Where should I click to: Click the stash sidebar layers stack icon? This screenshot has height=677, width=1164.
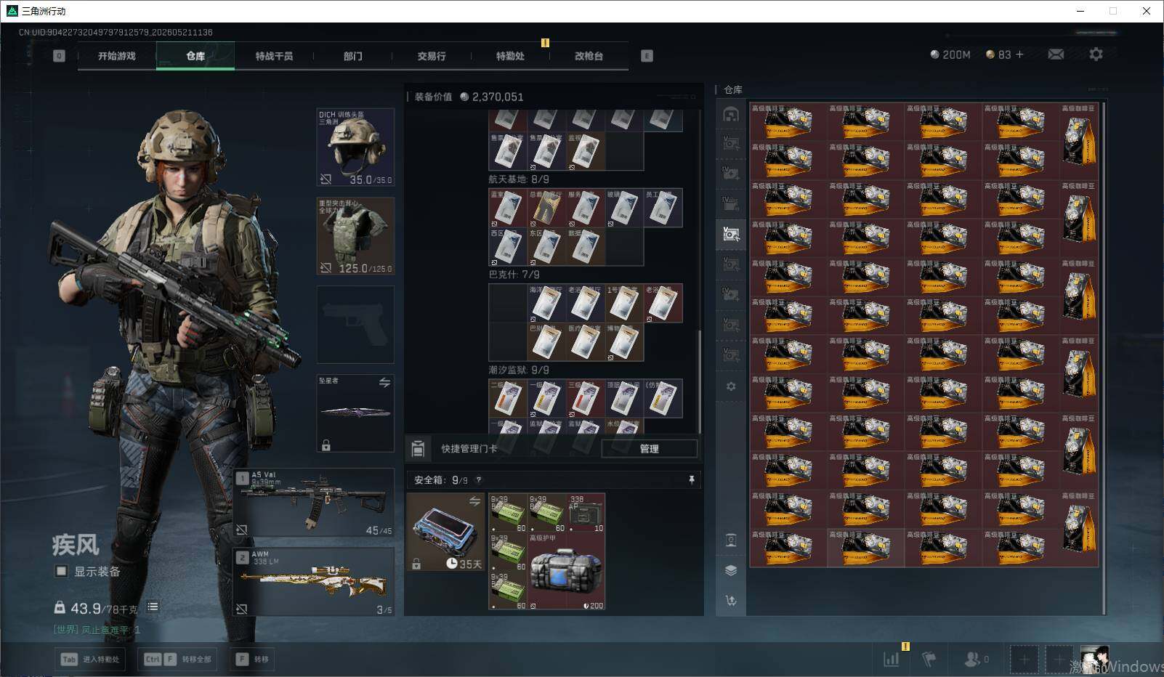point(731,570)
